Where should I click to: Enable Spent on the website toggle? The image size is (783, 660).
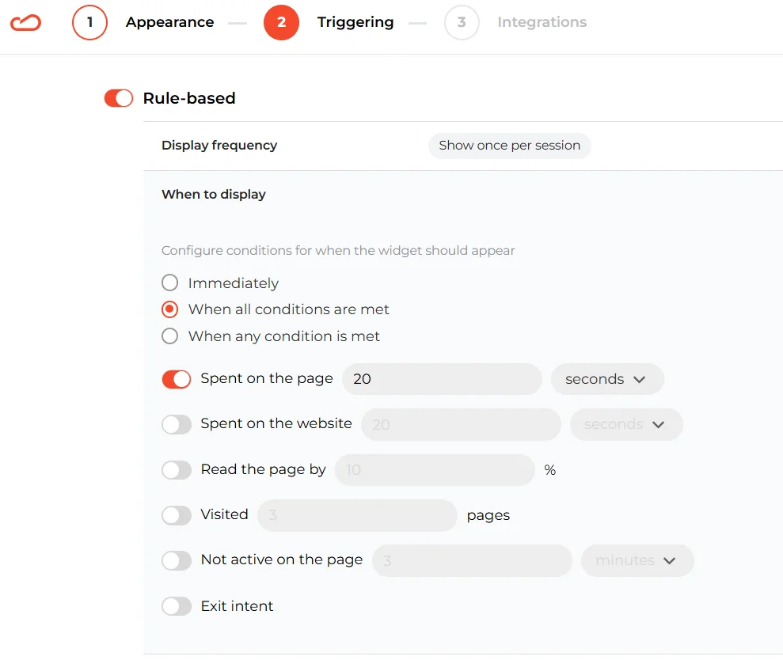177,424
